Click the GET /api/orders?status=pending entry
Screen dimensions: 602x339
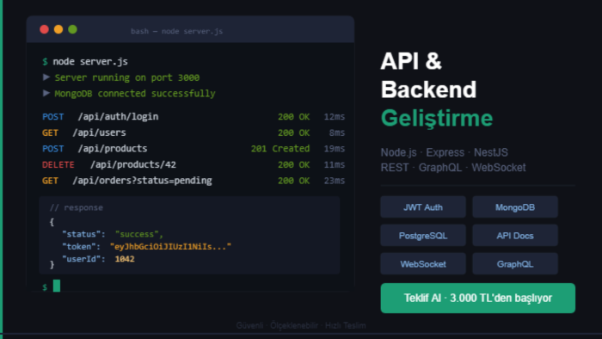click(193, 181)
